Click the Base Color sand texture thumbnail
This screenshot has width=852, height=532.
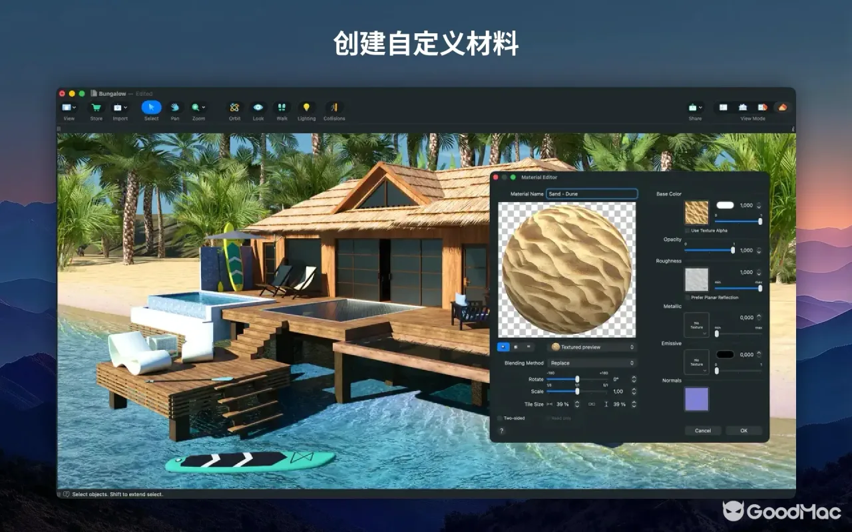697,213
